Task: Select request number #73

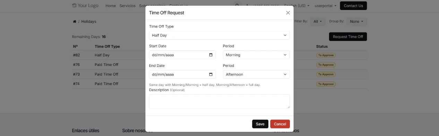Action: tap(77, 74)
